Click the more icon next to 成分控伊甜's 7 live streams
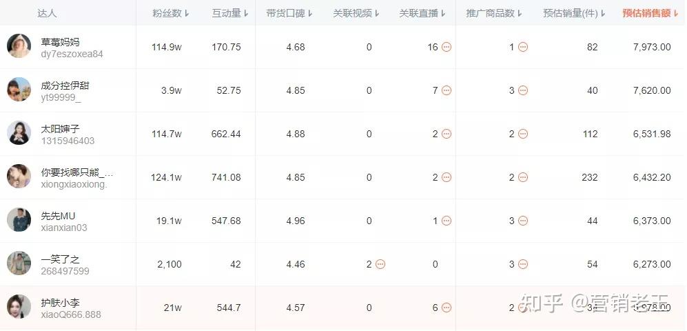 [446, 90]
